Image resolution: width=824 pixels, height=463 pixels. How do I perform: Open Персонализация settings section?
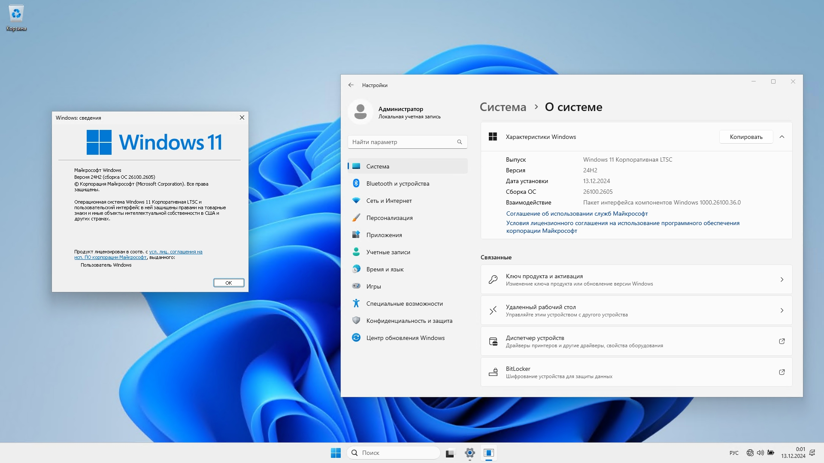tap(408, 218)
